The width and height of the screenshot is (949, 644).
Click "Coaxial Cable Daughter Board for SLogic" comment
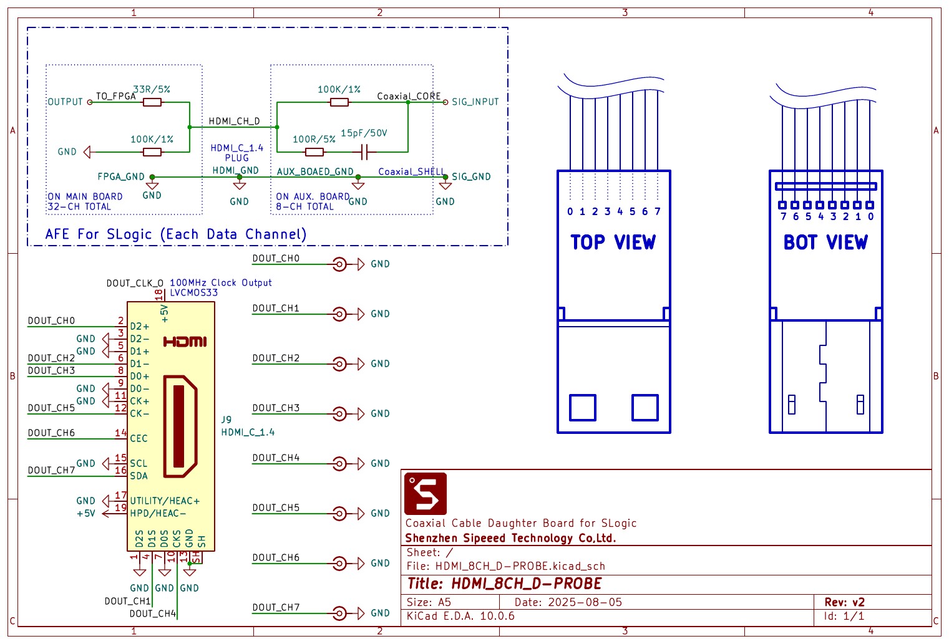pos(521,523)
